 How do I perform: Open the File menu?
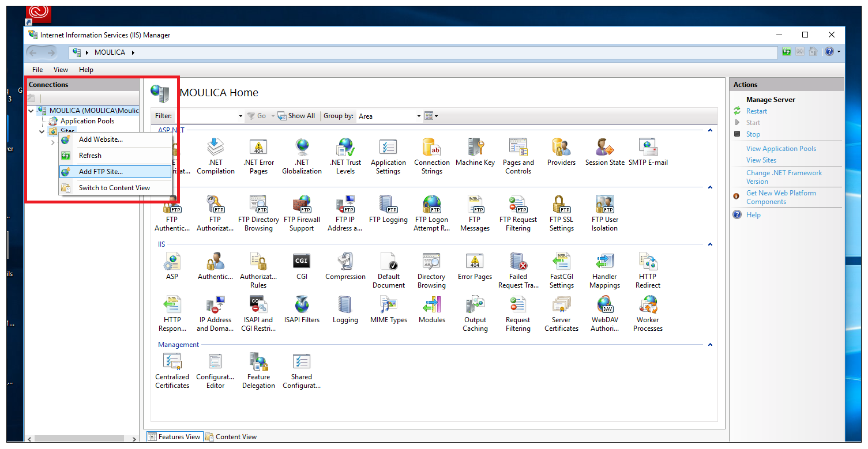coord(37,70)
